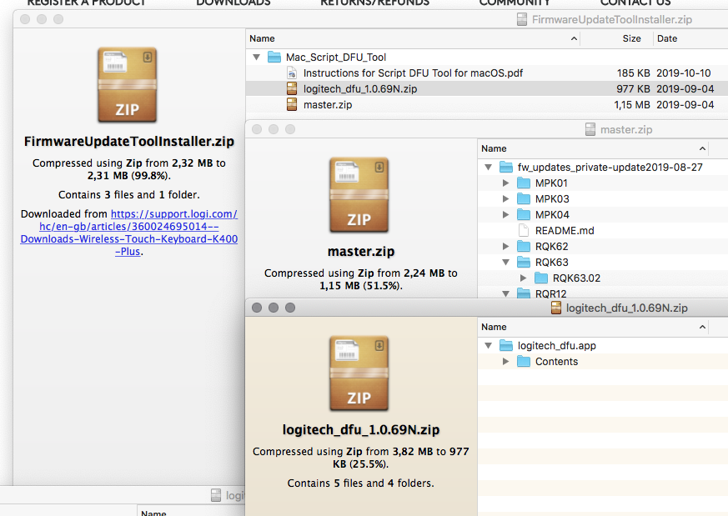Expand the MPK04 folder triangle
This screenshot has height=516, width=728.
point(505,214)
